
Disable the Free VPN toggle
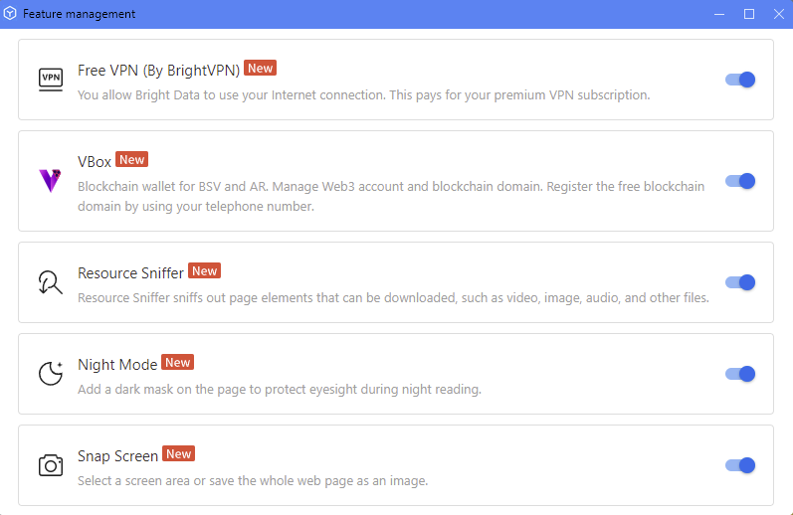coord(740,80)
